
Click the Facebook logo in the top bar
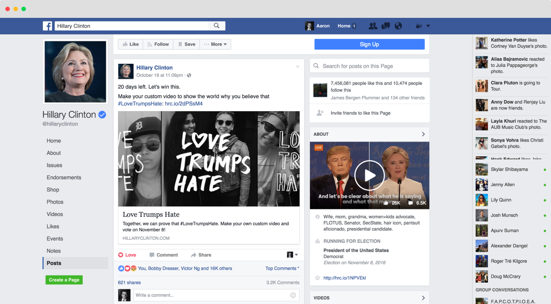point(47,26)
